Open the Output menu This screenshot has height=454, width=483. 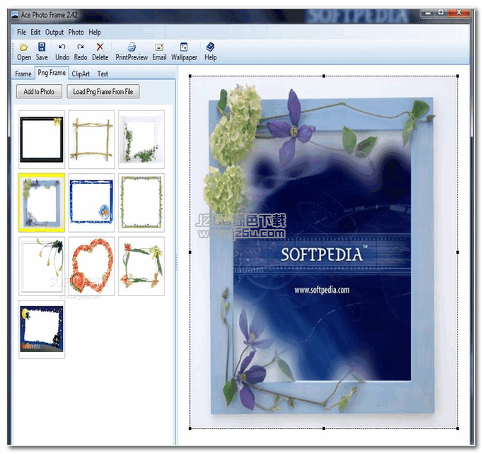(x=54, y=32)
